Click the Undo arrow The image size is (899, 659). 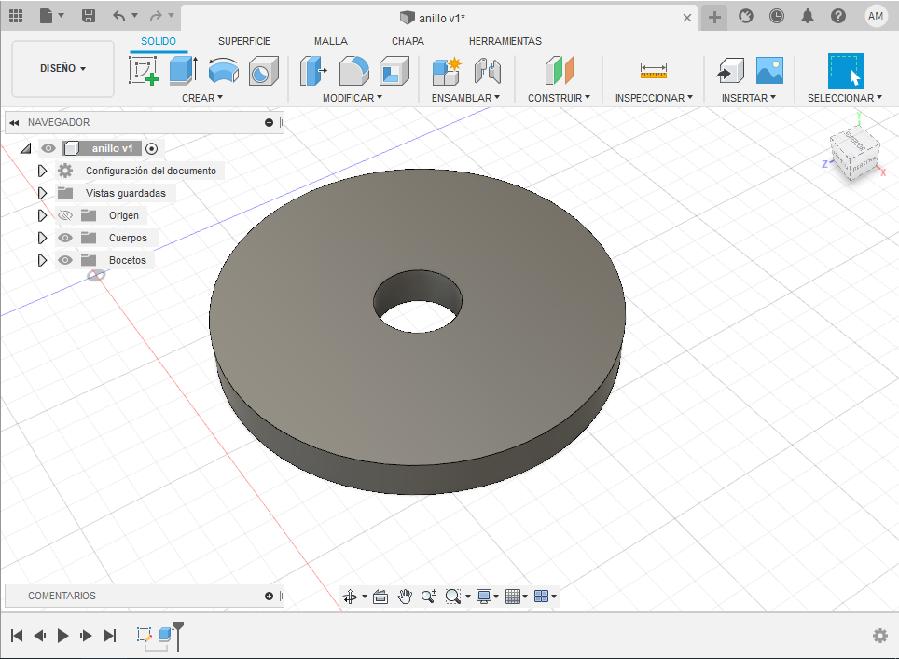point(119,16)
